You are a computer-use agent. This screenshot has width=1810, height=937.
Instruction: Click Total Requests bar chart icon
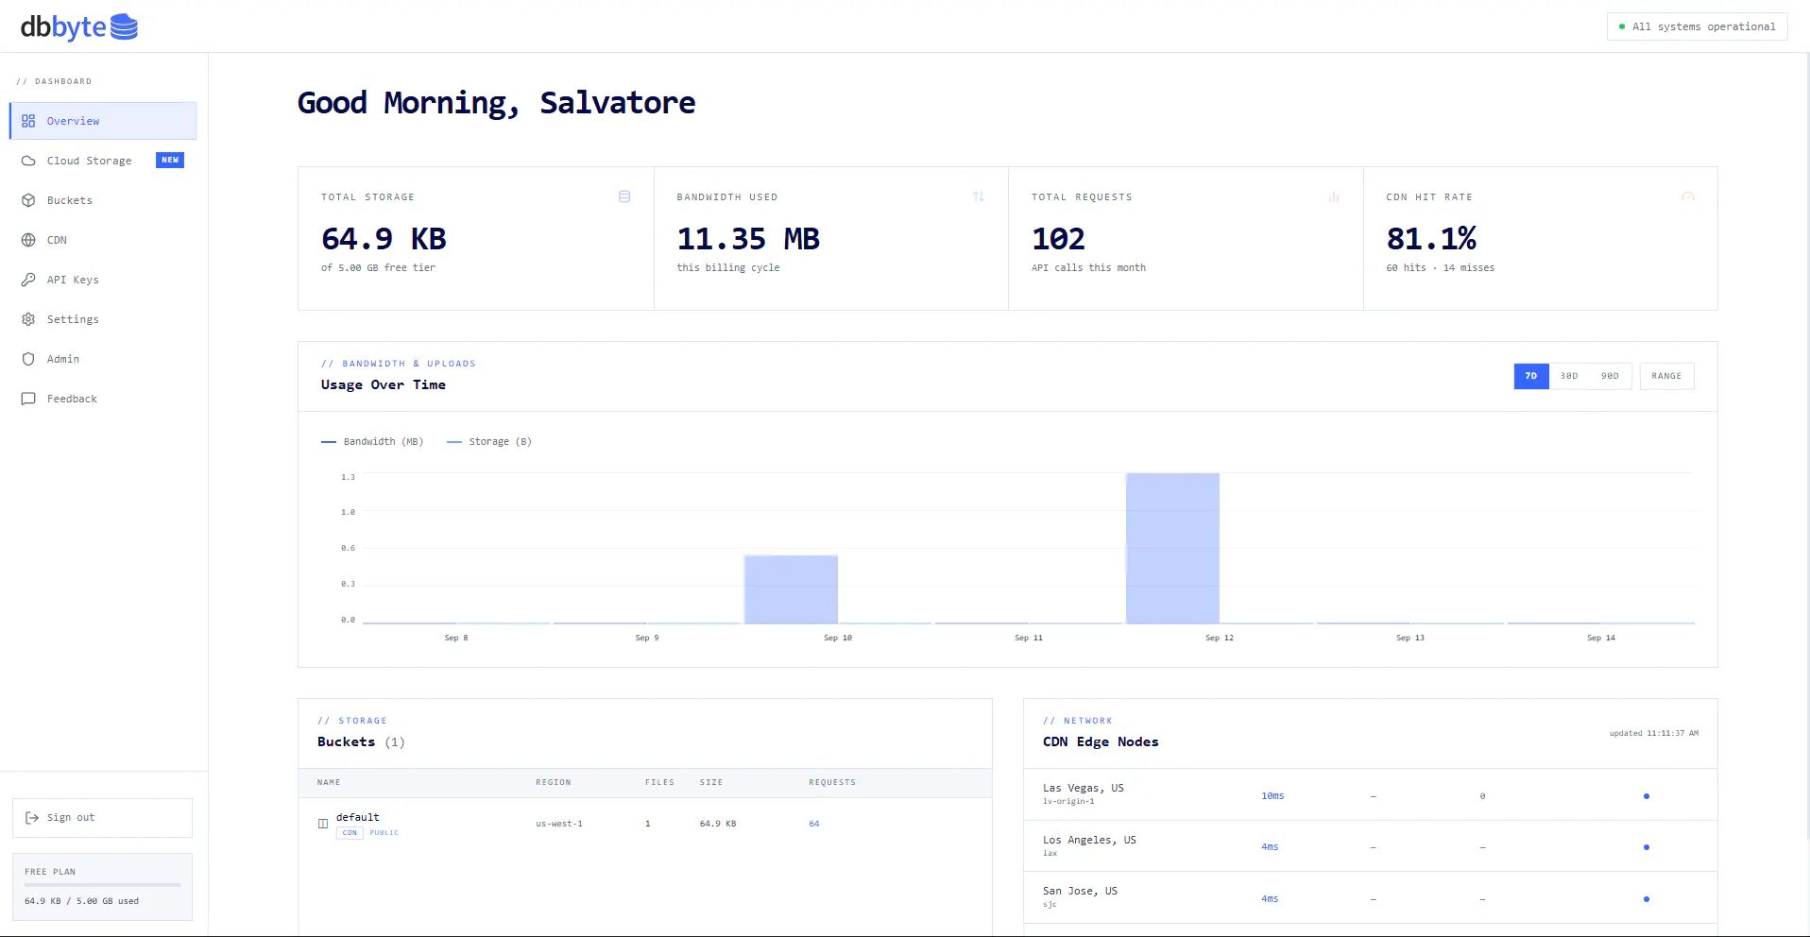tap(1334, 196)
